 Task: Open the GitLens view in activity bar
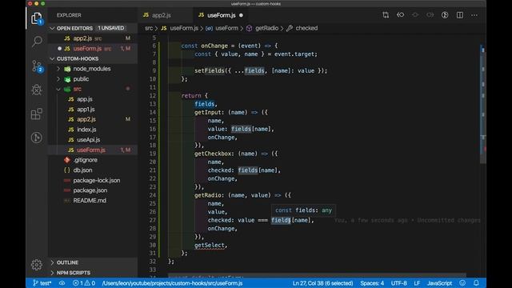click(x=37, y=138)
